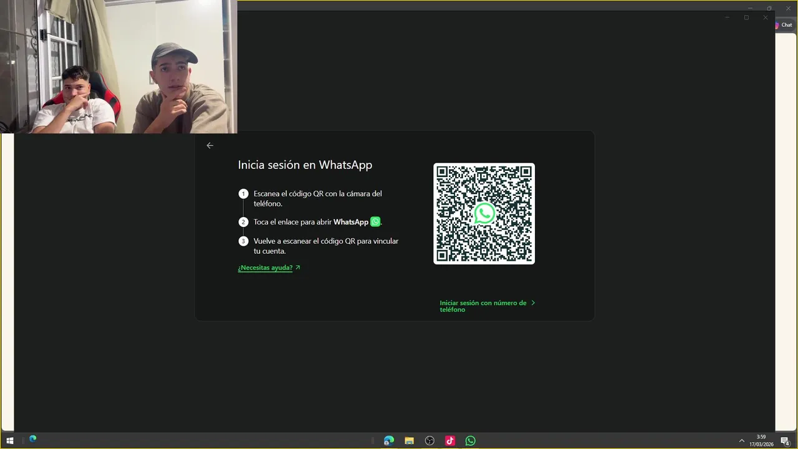
Task: Maximize the WhatsApp window
Action: coord(746,17)
